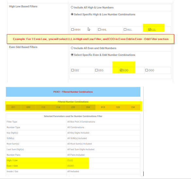
Task: Click the Even / Odd row label
Action: pos(12,166)
